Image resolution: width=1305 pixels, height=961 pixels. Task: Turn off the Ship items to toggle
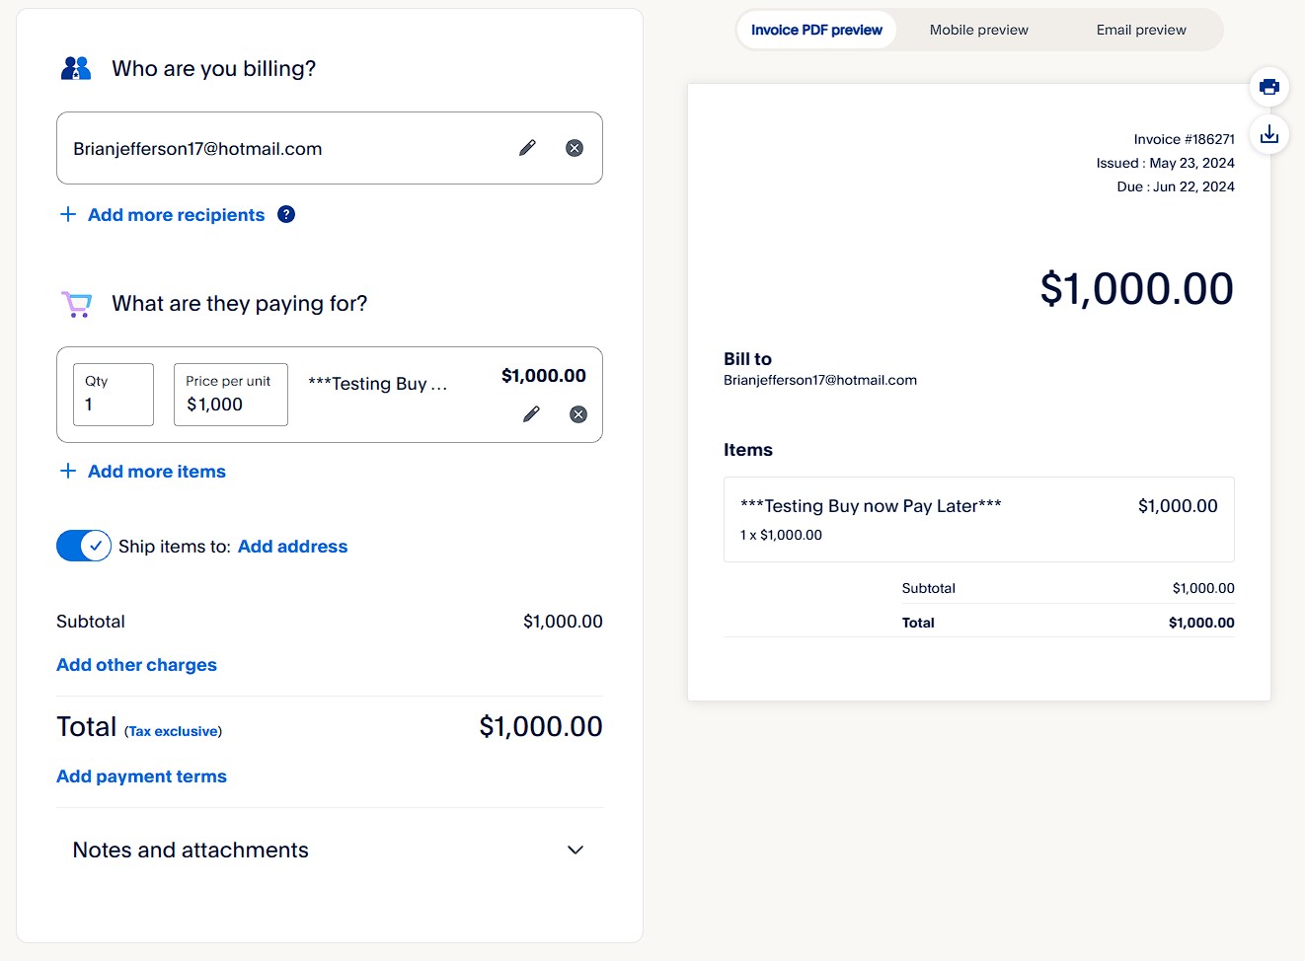[x=84, y=546]
